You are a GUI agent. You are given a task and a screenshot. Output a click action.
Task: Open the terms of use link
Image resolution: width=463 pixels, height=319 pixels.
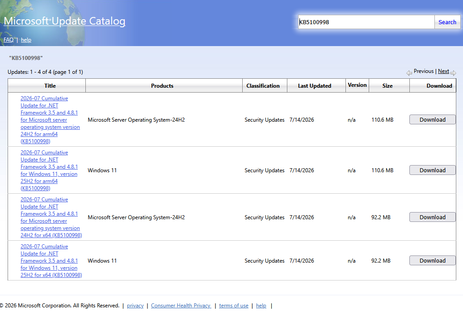pos(234,306)
